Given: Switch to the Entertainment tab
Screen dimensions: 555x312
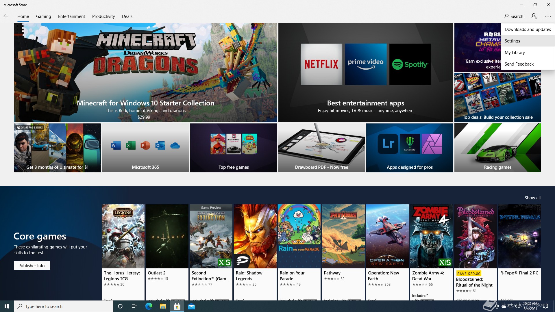Looking at the screenshot, I should click(71, 16).
